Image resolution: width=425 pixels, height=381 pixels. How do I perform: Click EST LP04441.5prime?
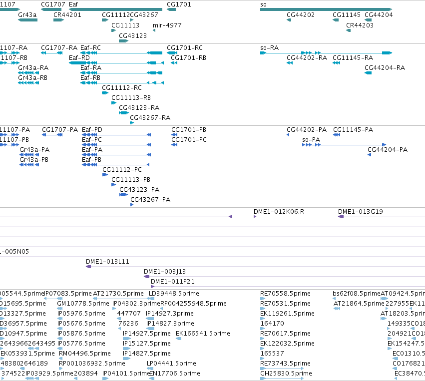point(172,364)
